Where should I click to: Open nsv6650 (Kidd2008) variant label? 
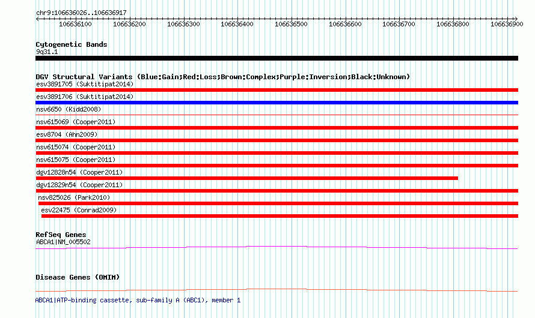(69, 109)
